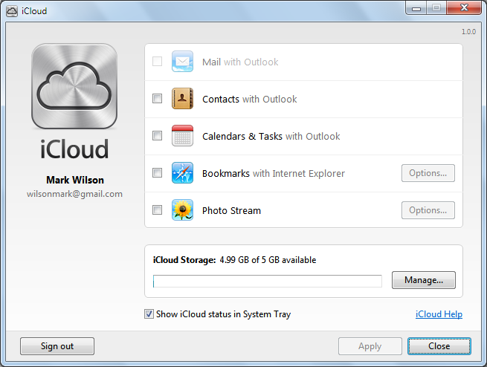Click the Bookmarks with Internet Explorer label
Viewport: 487px width, 367px height.
click(x=274, y=173)
